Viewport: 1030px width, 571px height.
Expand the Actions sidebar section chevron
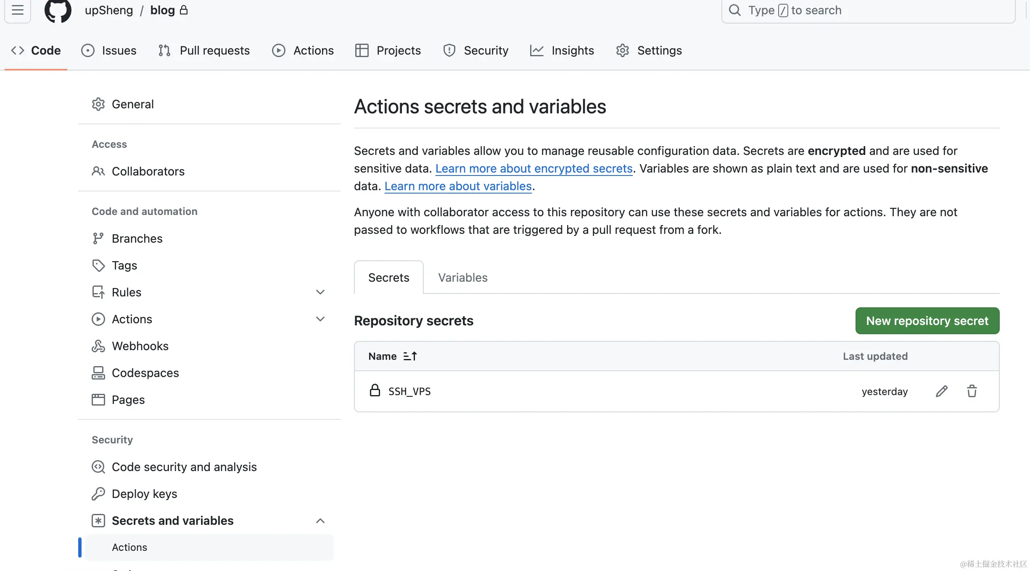pyautogui.click(x=320, y=319)
